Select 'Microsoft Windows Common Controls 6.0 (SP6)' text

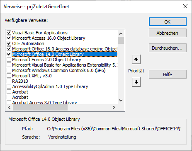[59, 70]
